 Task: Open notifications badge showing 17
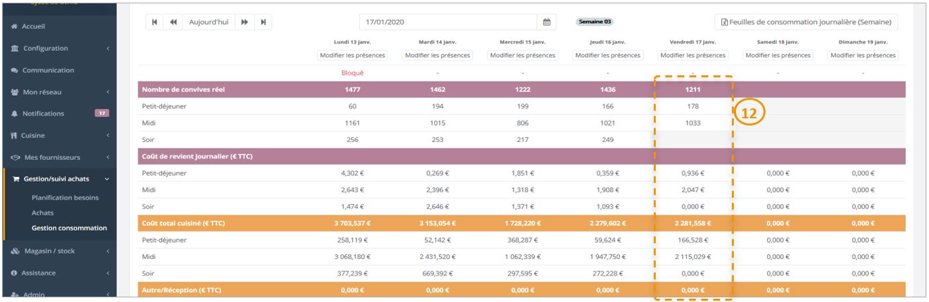click(x=102, y=113)
